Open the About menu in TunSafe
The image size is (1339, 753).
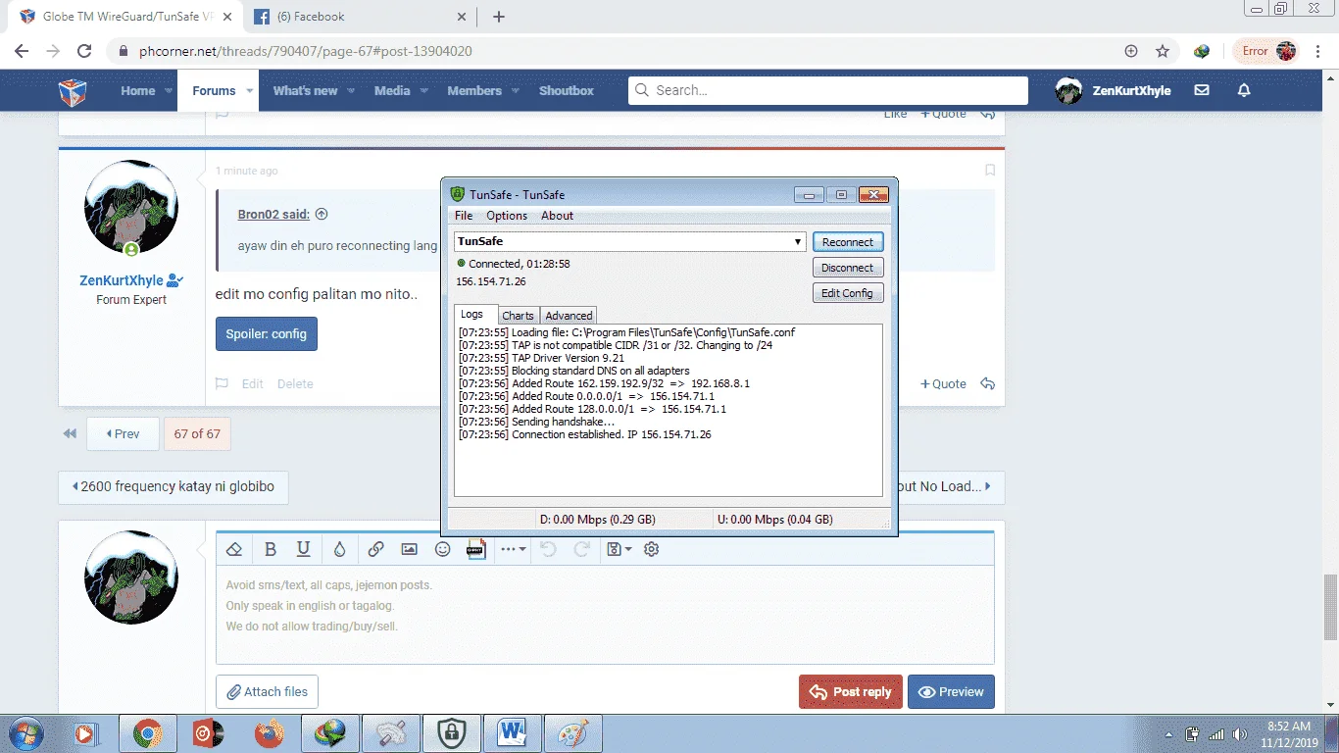(x=557, y=216)
